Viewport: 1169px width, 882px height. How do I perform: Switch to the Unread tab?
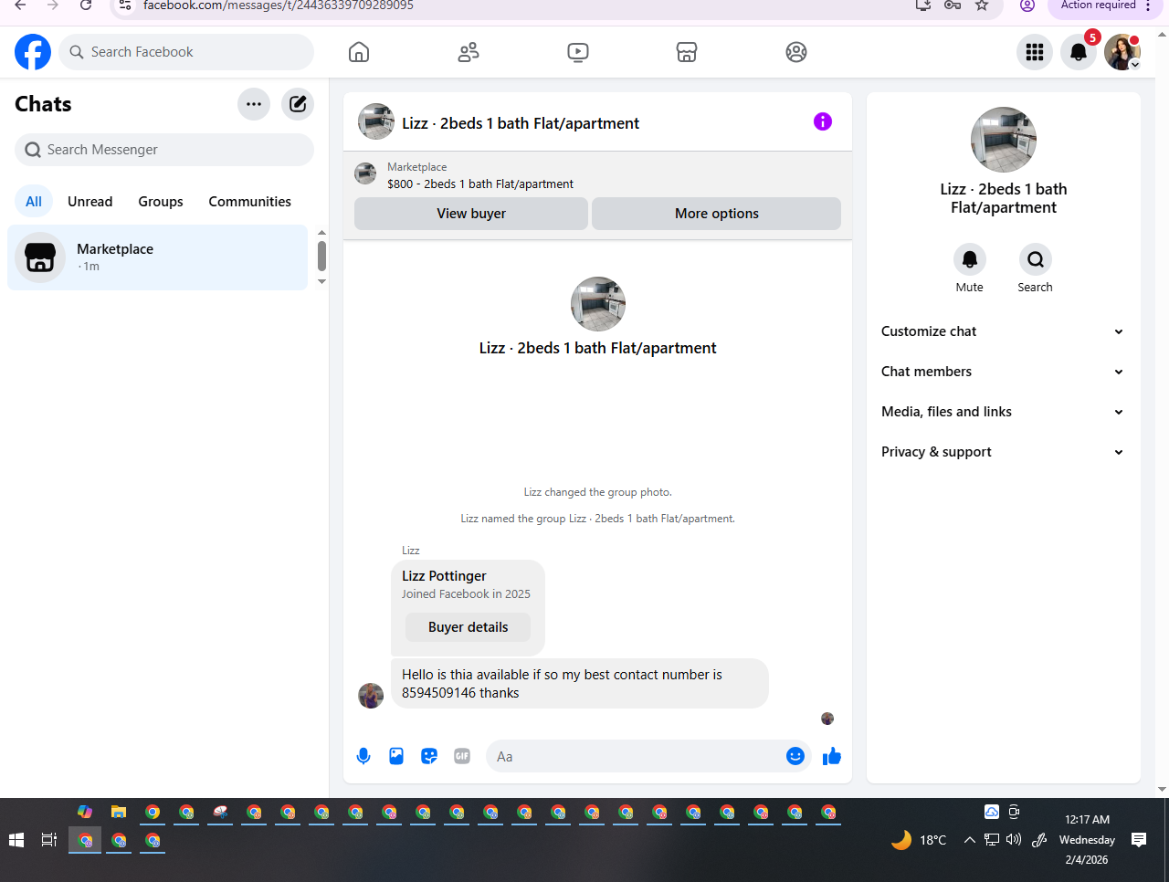pyautogui.click(x=90, y=202)
